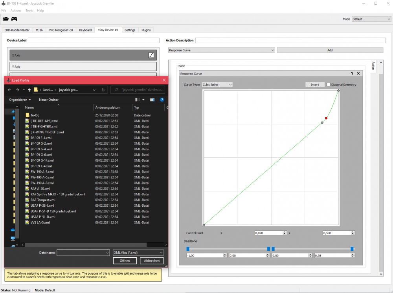This screenshot has width=393, height=293.
Task: Open the Tools menu
Action: [x=29, y=11]
